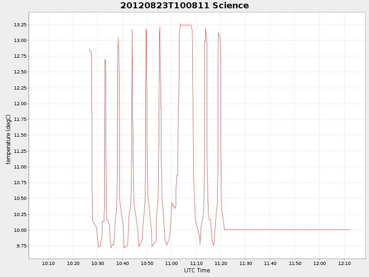Click the 11:30 time tick label
Image resolution: width=369 pixels, height=277 pixels.
coord(246,263)
